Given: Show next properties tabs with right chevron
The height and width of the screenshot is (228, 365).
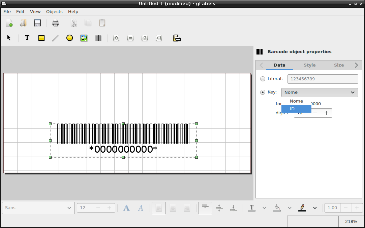Looking at the screenshot, I should [x=356, y=65].
